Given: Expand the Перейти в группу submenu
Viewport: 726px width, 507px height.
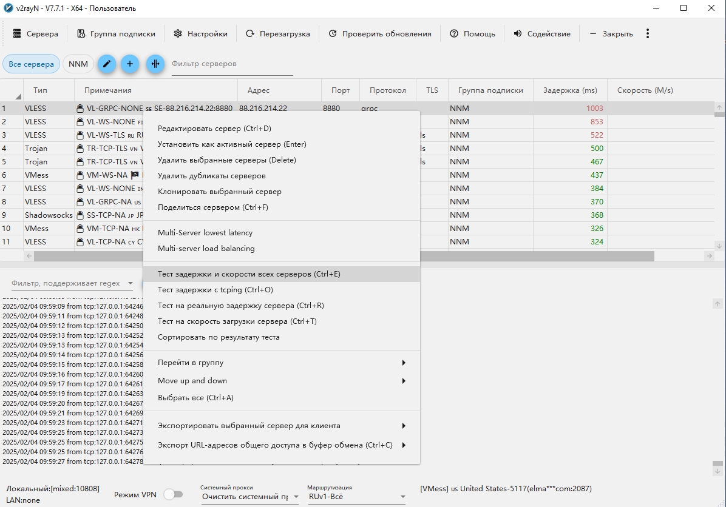Looking at the screenshot, I should coord(281,363).
